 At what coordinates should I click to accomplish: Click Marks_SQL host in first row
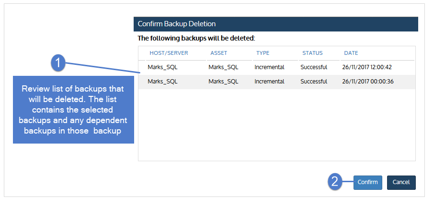click(162, 67)
